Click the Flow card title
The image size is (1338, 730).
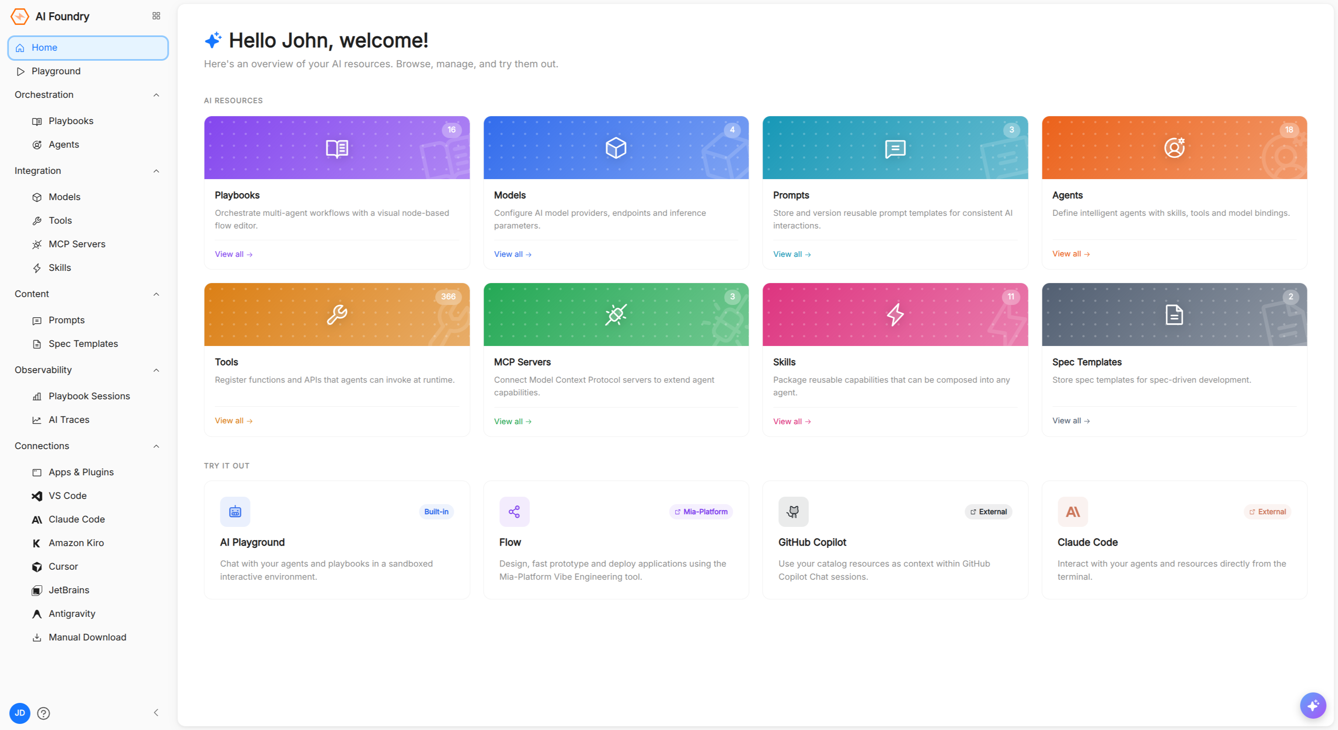[x=510, y=542]
